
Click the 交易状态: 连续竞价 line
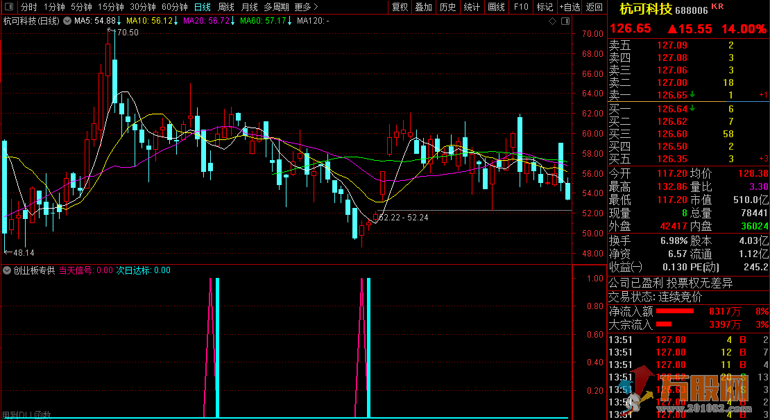click(x=656, y=297)
